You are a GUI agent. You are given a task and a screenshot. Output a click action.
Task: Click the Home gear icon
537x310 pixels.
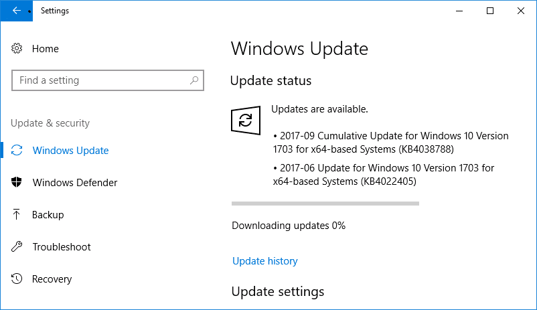(17, 48)
